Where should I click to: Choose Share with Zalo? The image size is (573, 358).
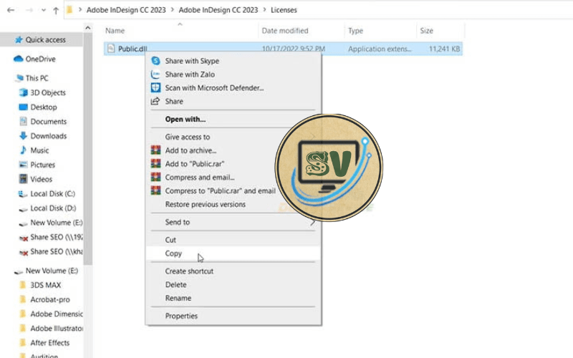[233, 74]
